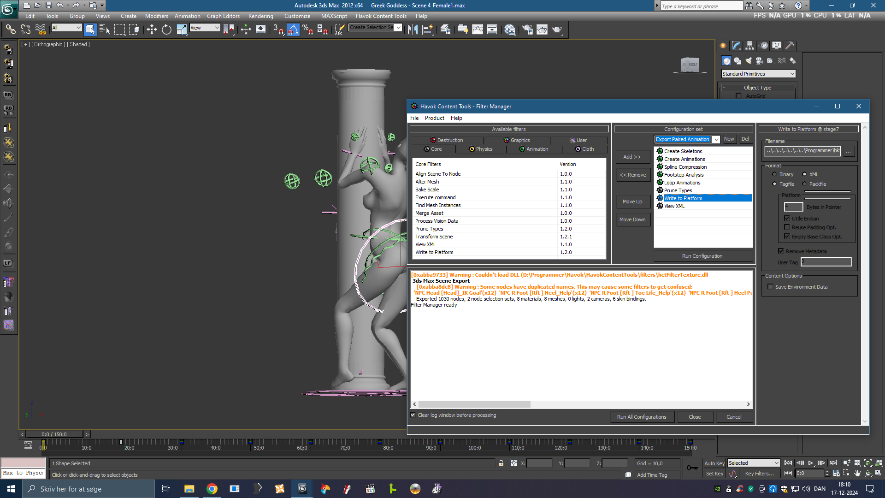Open the Align tool

(x=428, y=30)
